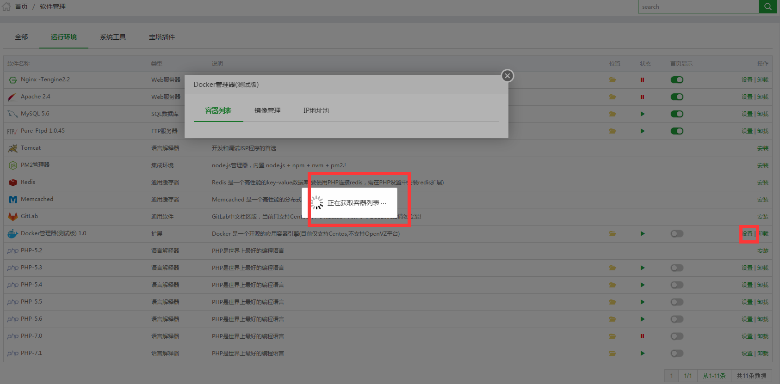The height and width of the screenshot is (384, 780).
Task: Open 设置 for Nginx -Tengine2.2
Action: click(x=747, y=80)
